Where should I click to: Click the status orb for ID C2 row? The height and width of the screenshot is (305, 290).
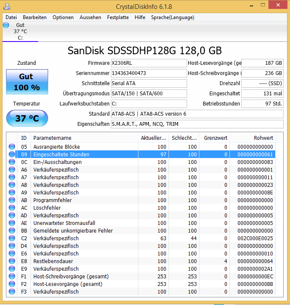[12, 238]
